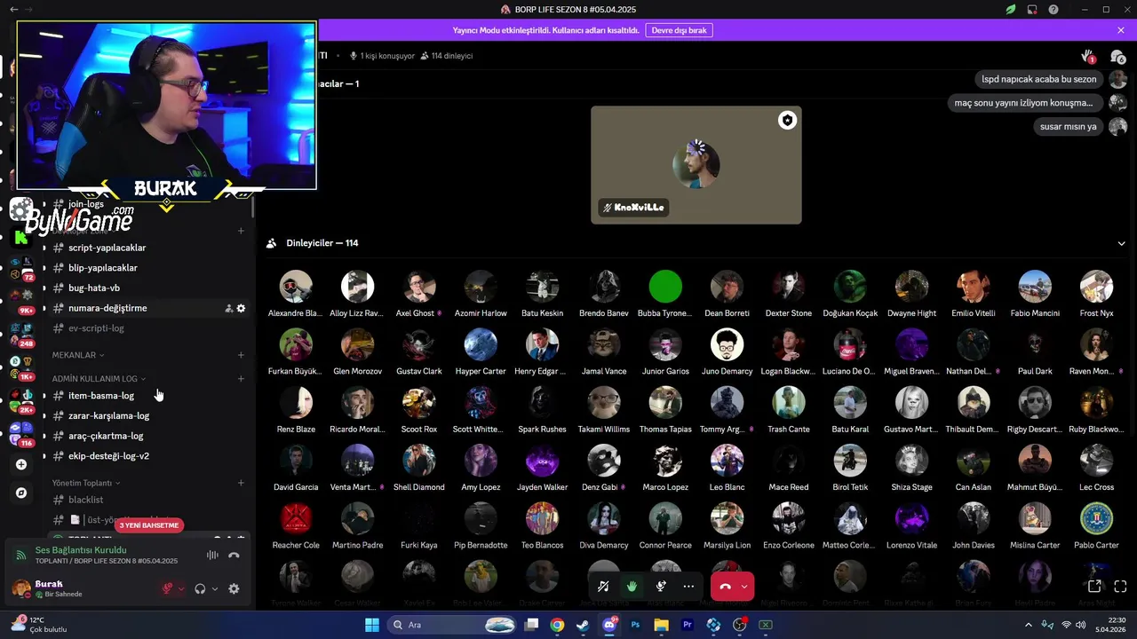Open item-basma-log channel

pyautogui.click(x=101, y=396)
